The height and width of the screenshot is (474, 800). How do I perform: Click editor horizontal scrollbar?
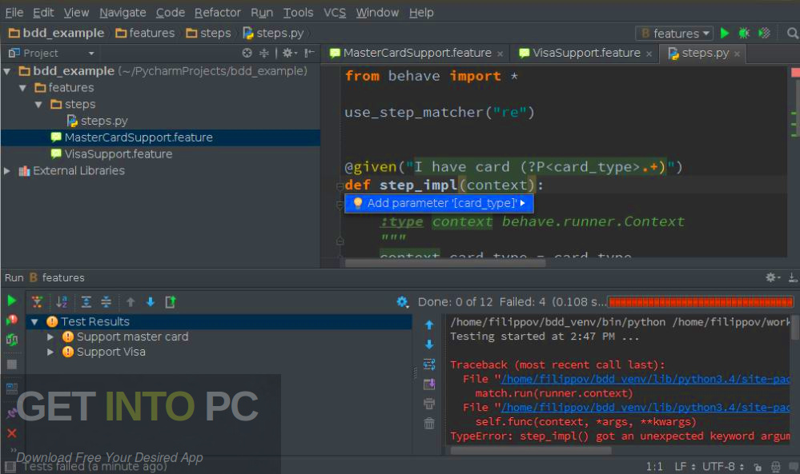coord(445,263)
